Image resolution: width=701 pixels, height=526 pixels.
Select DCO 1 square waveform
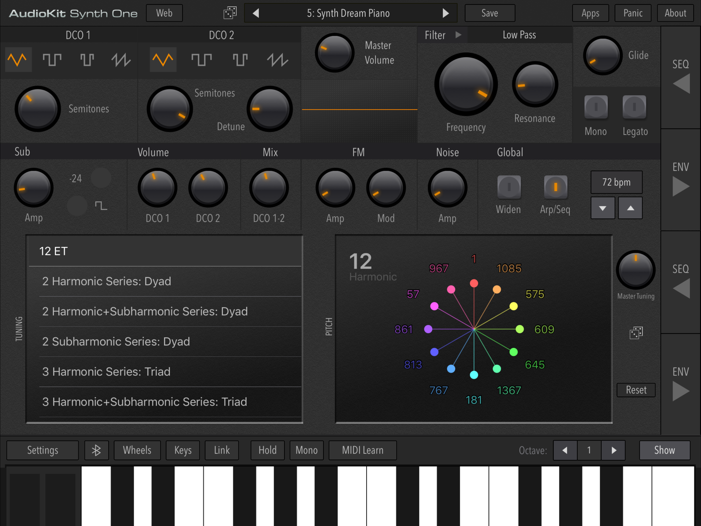[52, 60]
